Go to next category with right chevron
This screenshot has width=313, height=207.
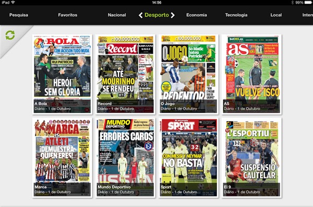pyautogui.click(x=173, y=15)
